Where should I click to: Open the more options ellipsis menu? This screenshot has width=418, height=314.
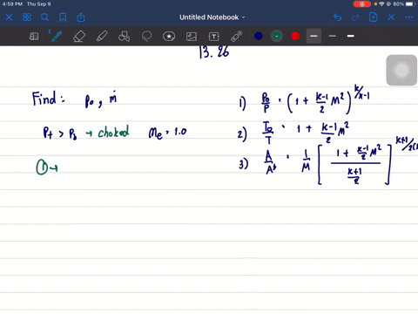tap(409, 17)
